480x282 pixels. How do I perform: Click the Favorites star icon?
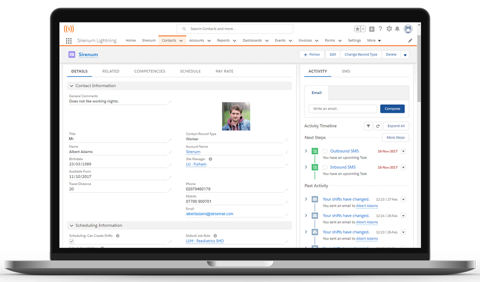coord(357,29)
